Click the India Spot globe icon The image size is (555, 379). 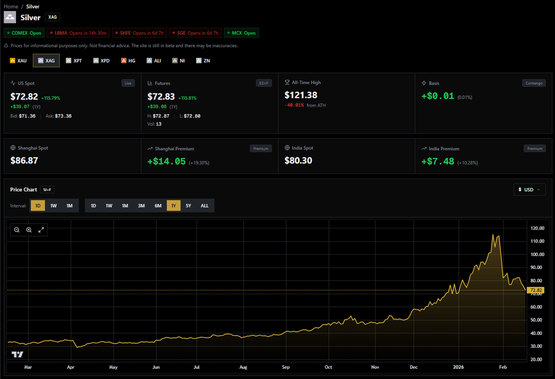tap(287, 148)
